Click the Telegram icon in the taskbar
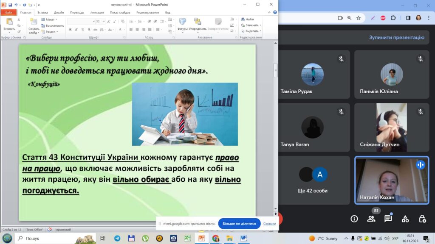435x244 pixels. 117,238
